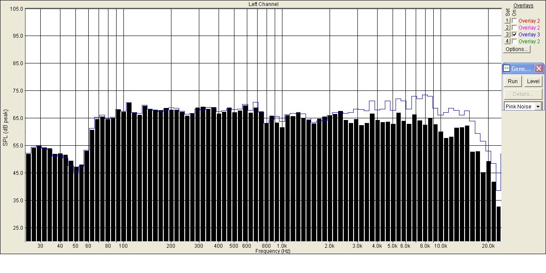Screen dimensions: 546x273
Task: Open the Generator window system menu icon
Action: (x=507, y=69)
